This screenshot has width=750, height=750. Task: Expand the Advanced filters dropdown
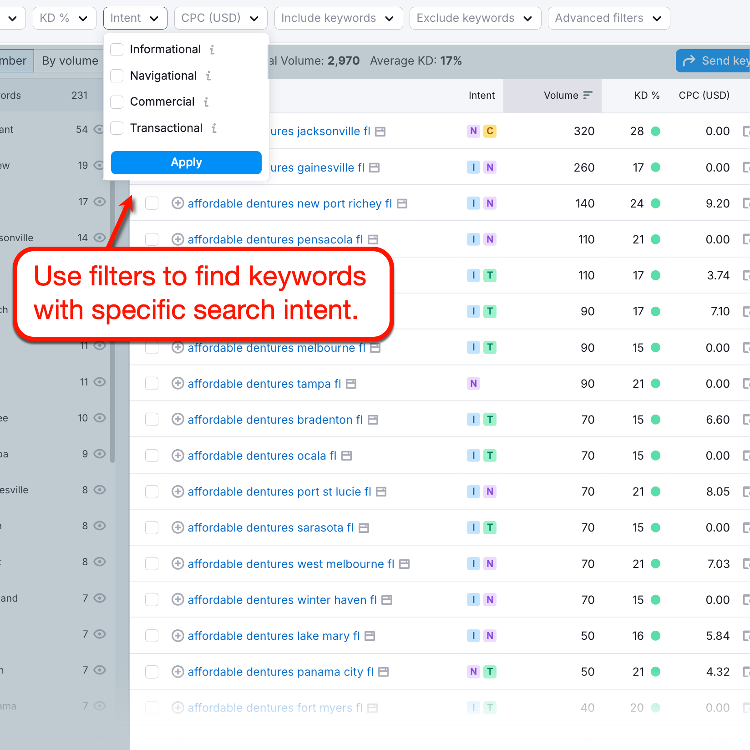click(608, 18)
